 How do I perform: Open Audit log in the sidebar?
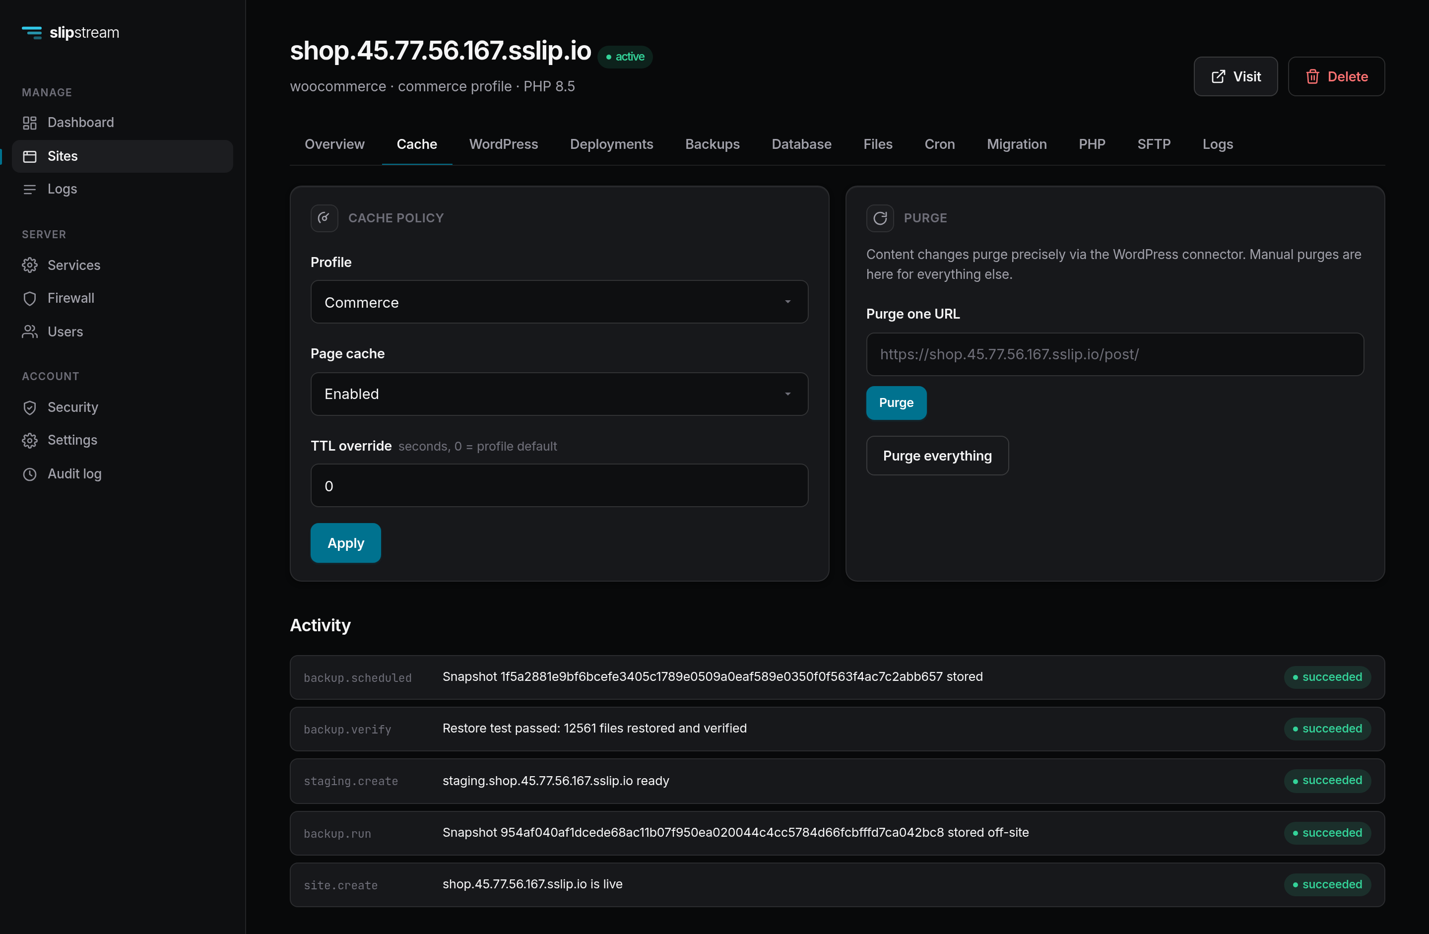pos(123,474)
